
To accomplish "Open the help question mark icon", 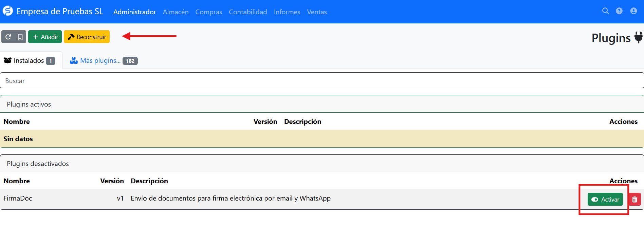I will 619,11.
